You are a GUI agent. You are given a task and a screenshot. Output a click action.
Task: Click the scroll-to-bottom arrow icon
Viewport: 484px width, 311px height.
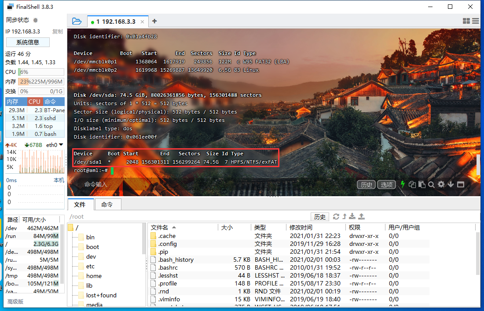pos(451,185)
